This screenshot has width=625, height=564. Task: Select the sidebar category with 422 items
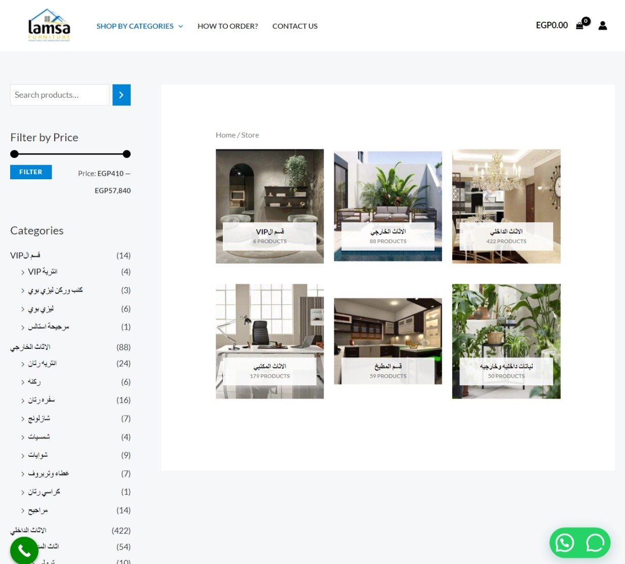(x=28, y=530)
